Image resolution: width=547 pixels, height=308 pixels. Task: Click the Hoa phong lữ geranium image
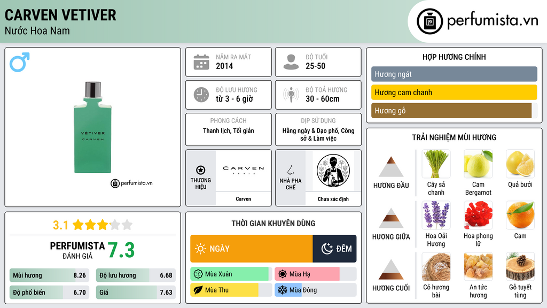(x=478, y=215)
